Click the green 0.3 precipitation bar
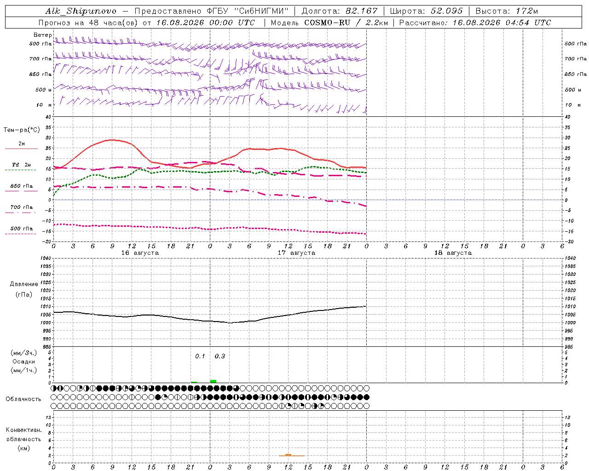Viewport: 589px width, 471px height. [x=213, y=381]
